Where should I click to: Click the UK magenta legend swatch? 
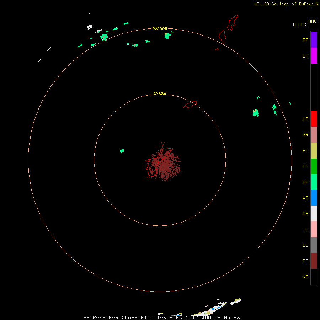tap(314, 56)
